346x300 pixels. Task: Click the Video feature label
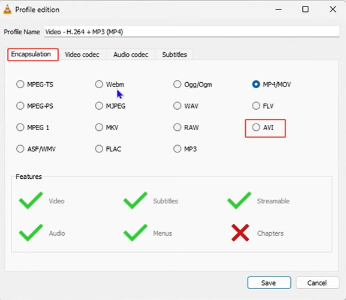[57, 201]
